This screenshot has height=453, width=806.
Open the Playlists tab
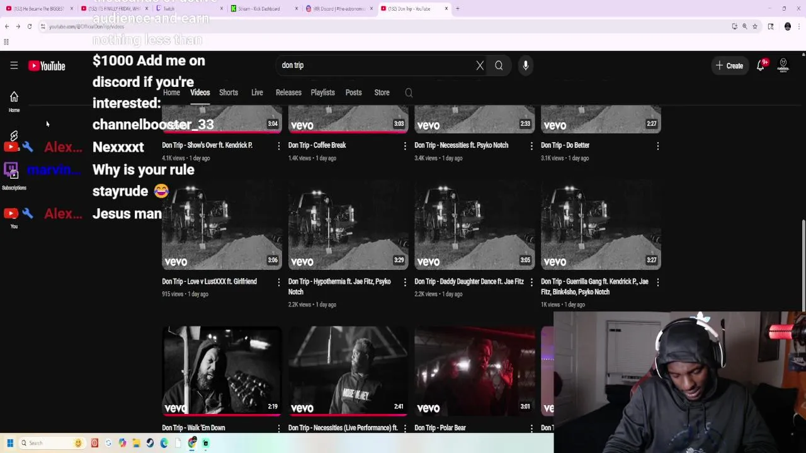pyautogui.click(x=322, y=92)
